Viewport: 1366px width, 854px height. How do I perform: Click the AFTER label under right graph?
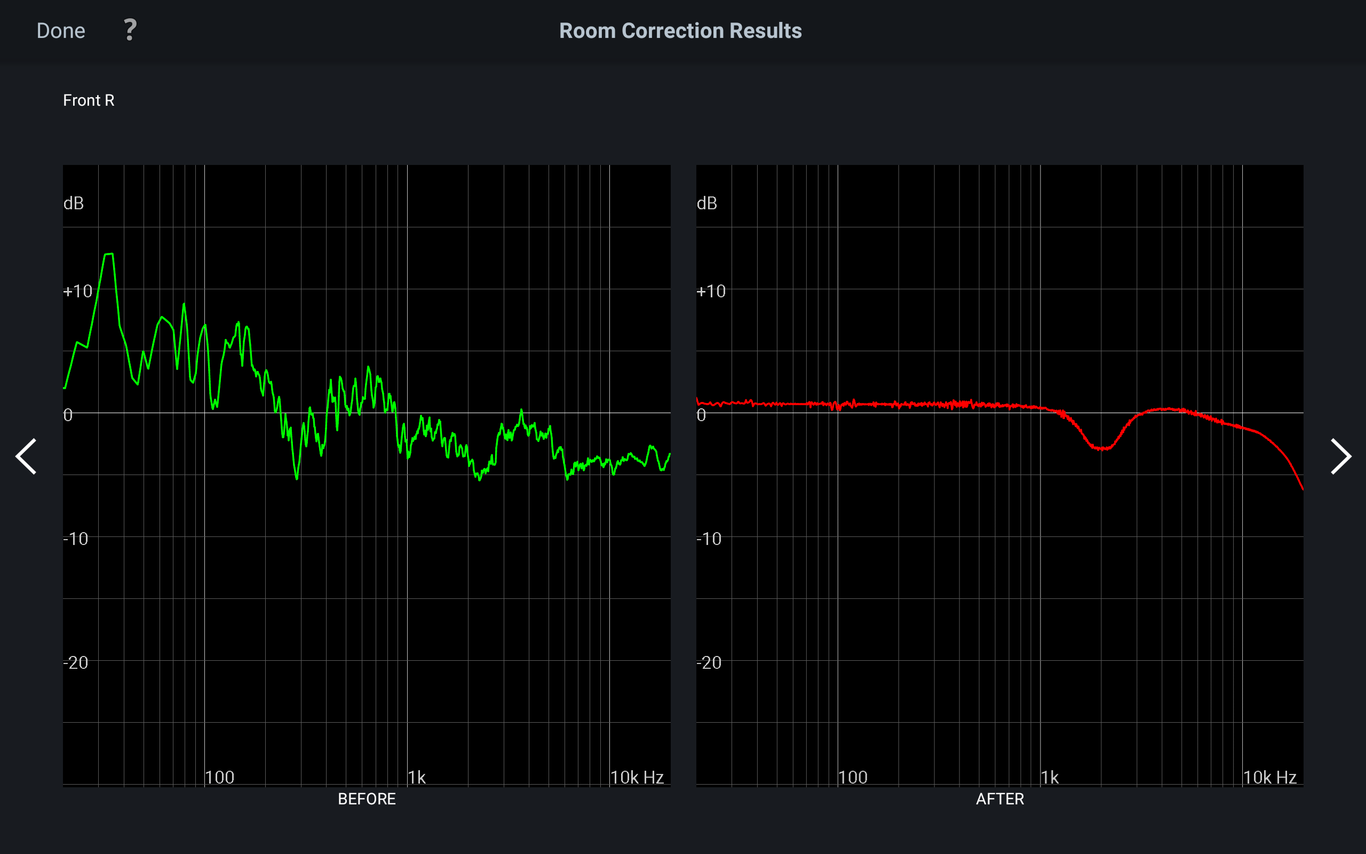(999, 798)
